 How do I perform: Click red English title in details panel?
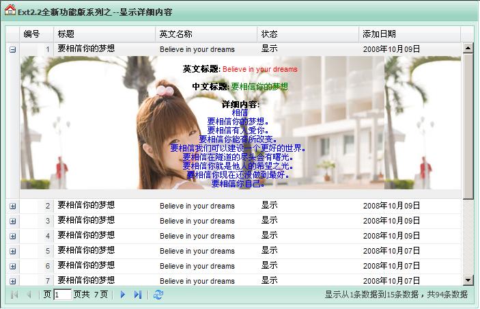(260, 69)
